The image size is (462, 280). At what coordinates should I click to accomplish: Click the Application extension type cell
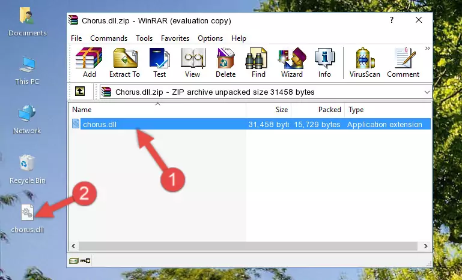[384, 125]
